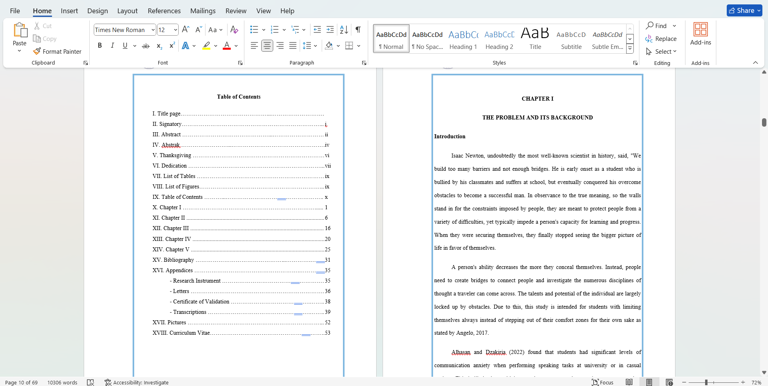
Task: Switch to the Layout tab
Action: (x=127, y=11)
